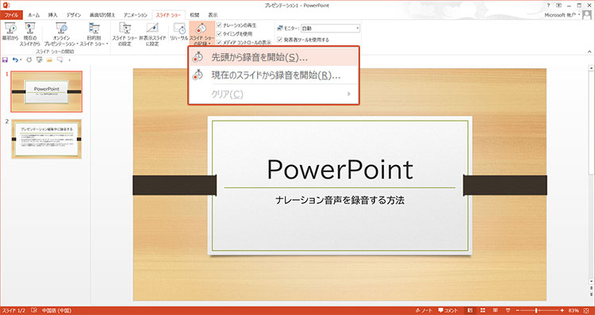
Task: Expand the クリア(C) submenu
Action: [x=273, y=94]
